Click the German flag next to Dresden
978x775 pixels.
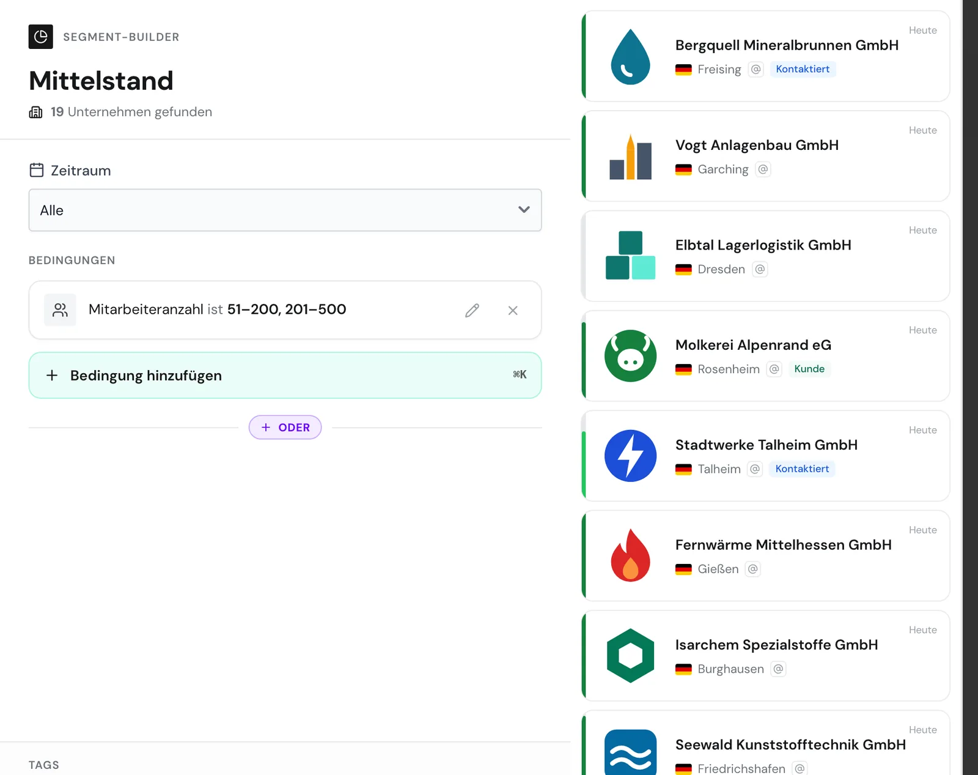tap(683, 269)
